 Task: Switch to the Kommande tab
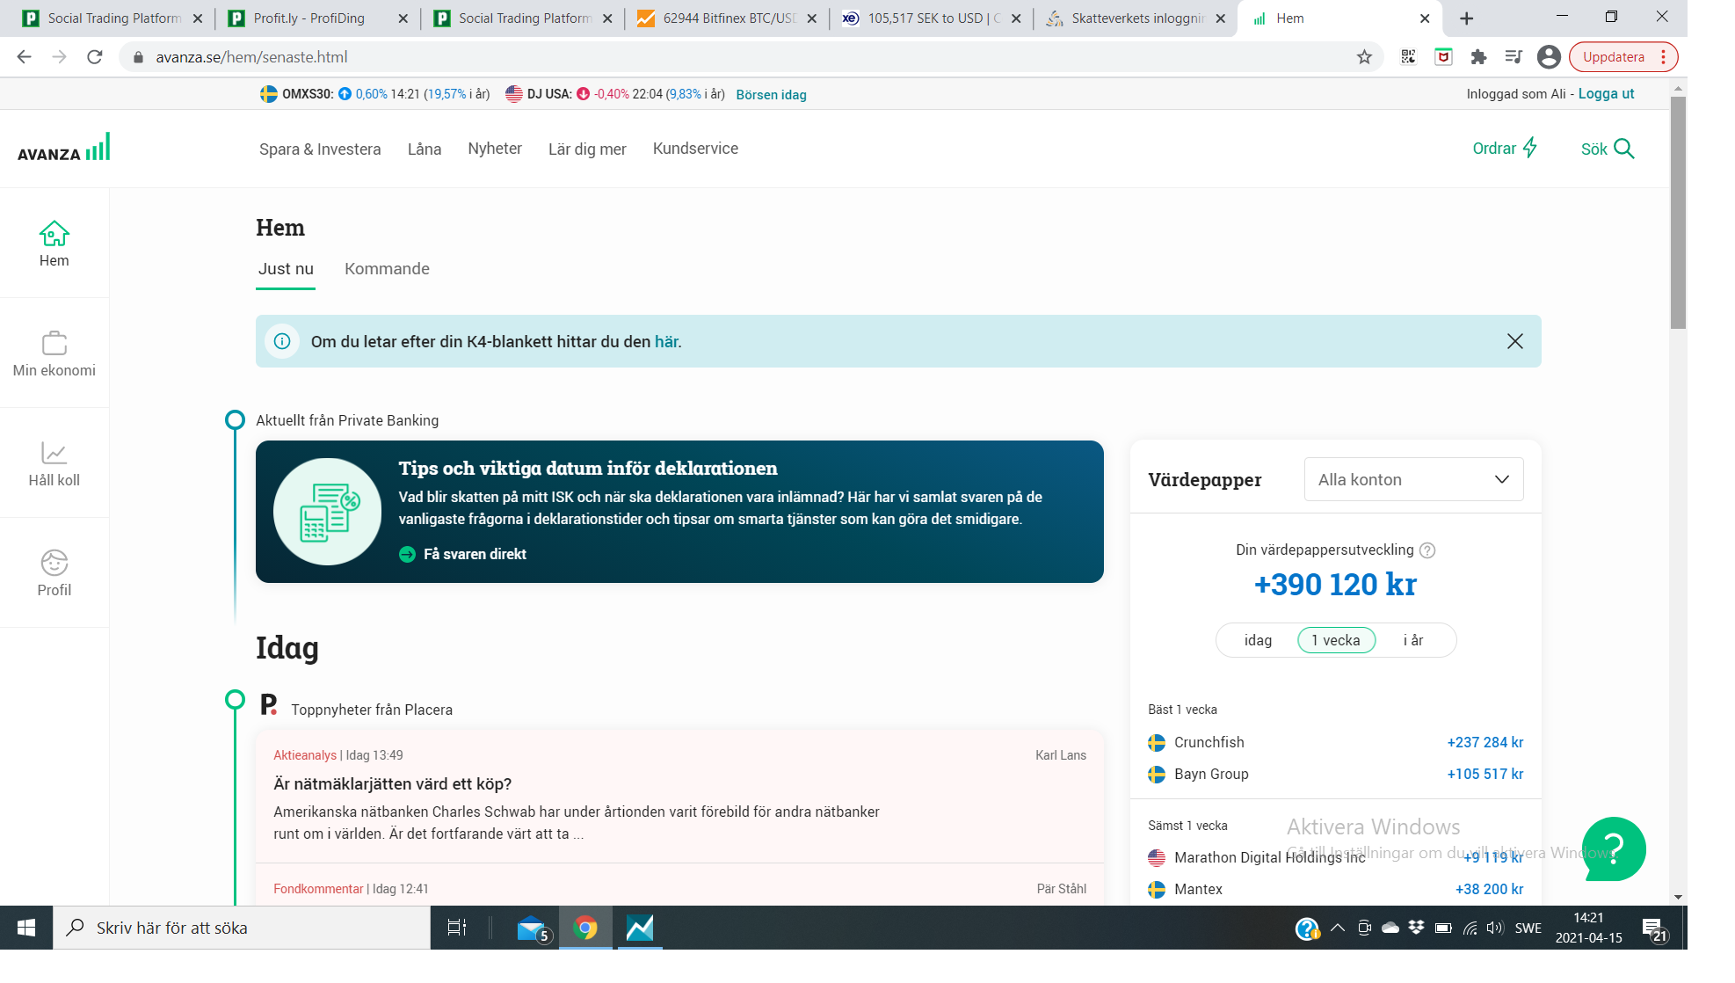point(387,269)
